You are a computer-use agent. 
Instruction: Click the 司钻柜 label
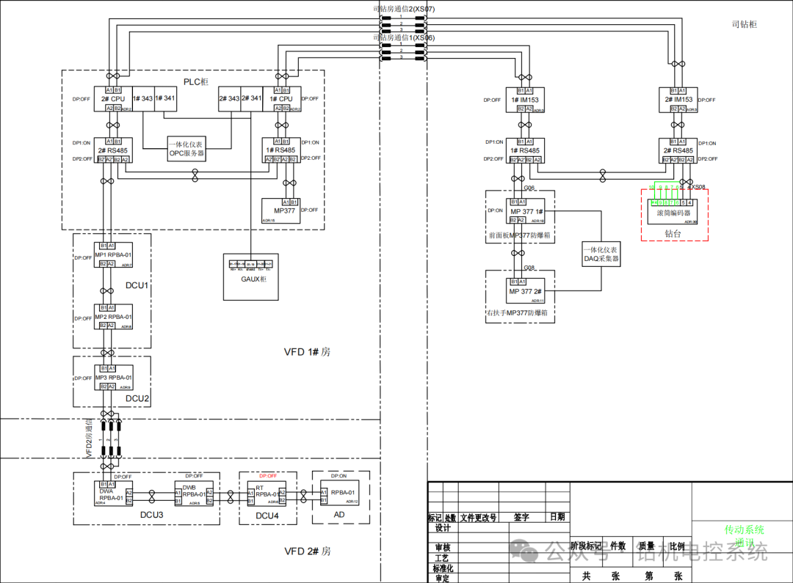pyautogui.click(x=744, y=24)
